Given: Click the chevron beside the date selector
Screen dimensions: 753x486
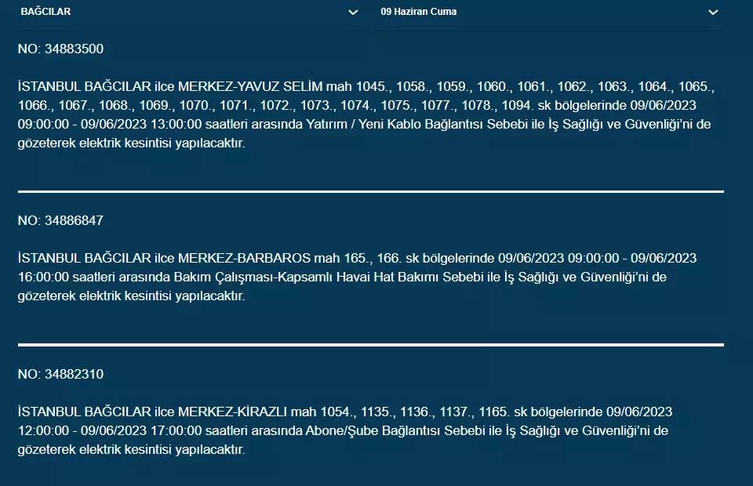Looking at the screenshot, I should (714, 13).
